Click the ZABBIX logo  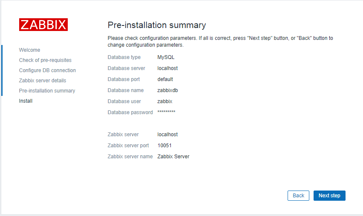[43, 25]
